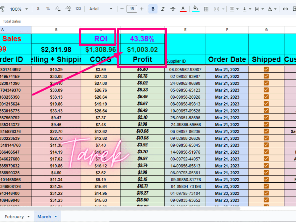The image size is (296, 222).
Task: Click the merge cells icon
Action: click(x=216, y=9)
